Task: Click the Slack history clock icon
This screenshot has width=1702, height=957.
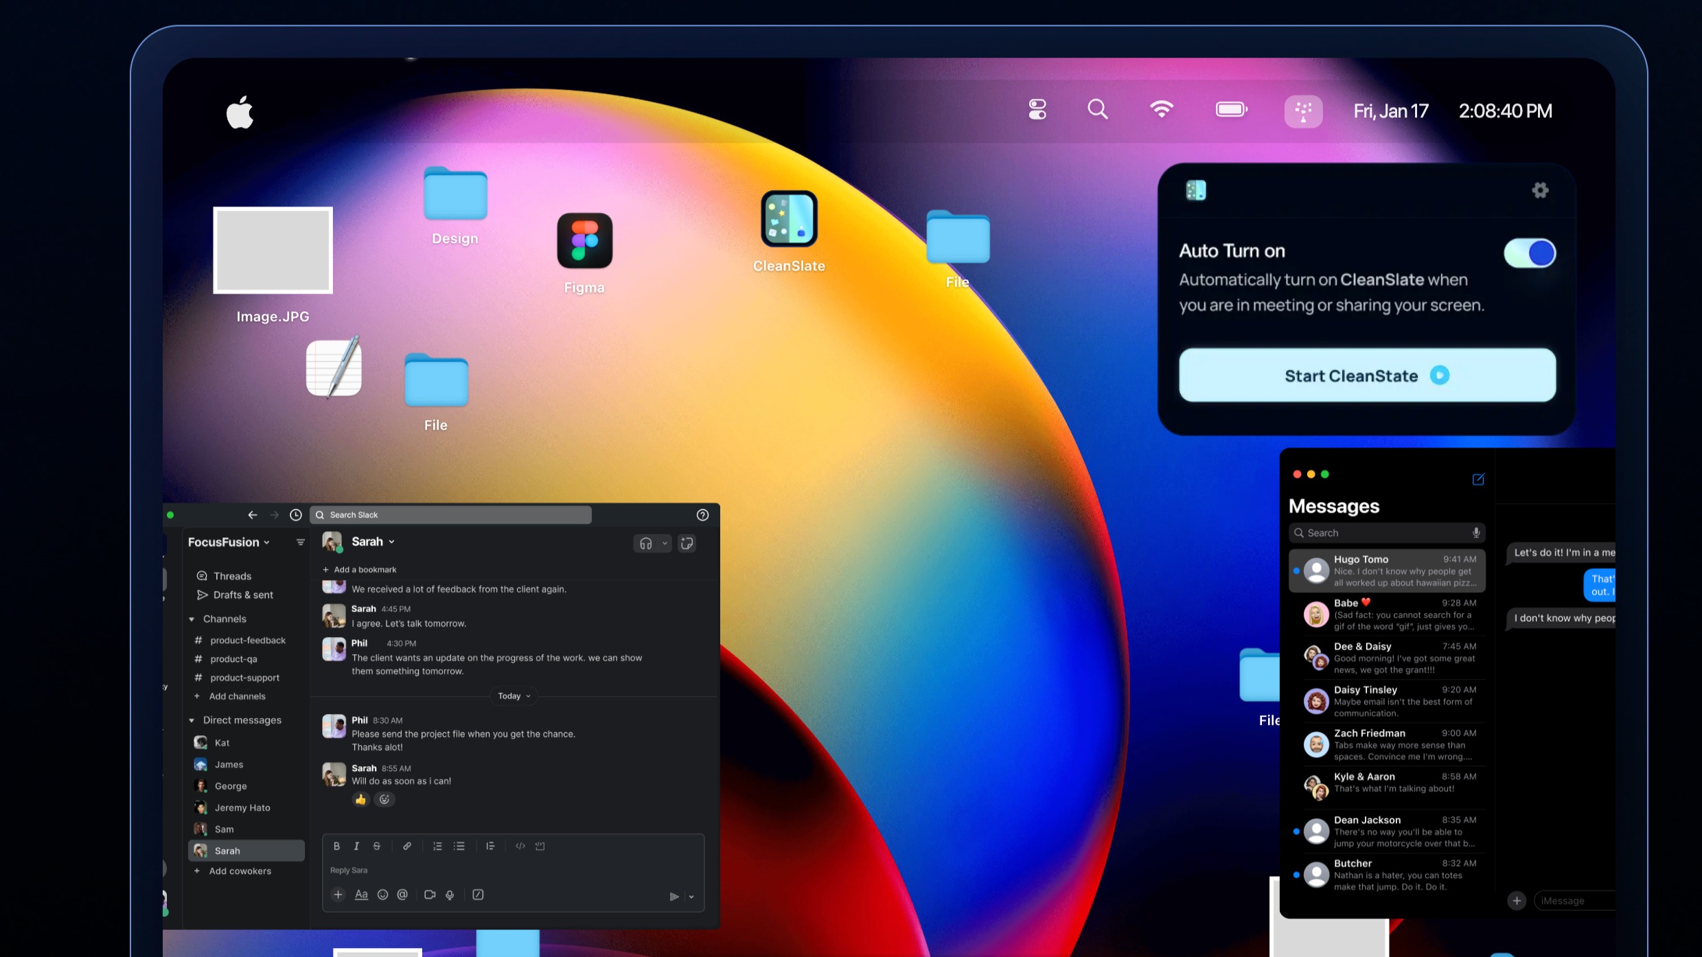Action: (296, 515)
